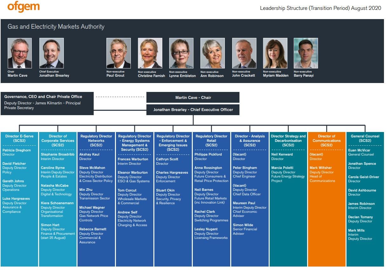Click the name 'Lesley Nugent'
This screenshot has height=271, width=390.
tap(206, 229)
